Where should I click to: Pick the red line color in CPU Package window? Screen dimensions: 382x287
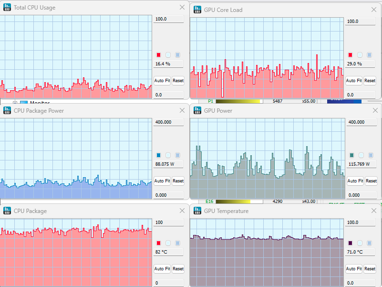pos(159,243)
